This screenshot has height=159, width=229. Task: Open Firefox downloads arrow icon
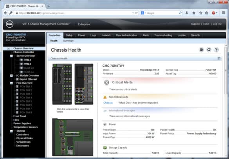(x=187, y=13)
